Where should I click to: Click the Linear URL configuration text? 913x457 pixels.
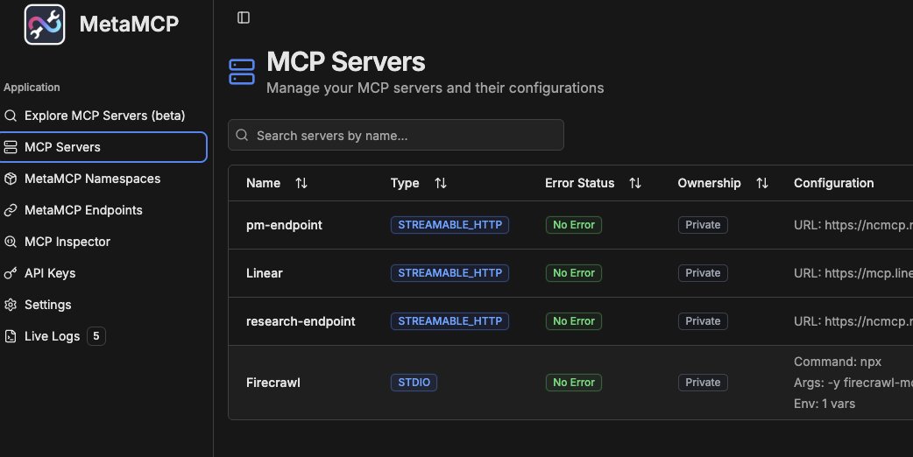click(x=853, y=273)
